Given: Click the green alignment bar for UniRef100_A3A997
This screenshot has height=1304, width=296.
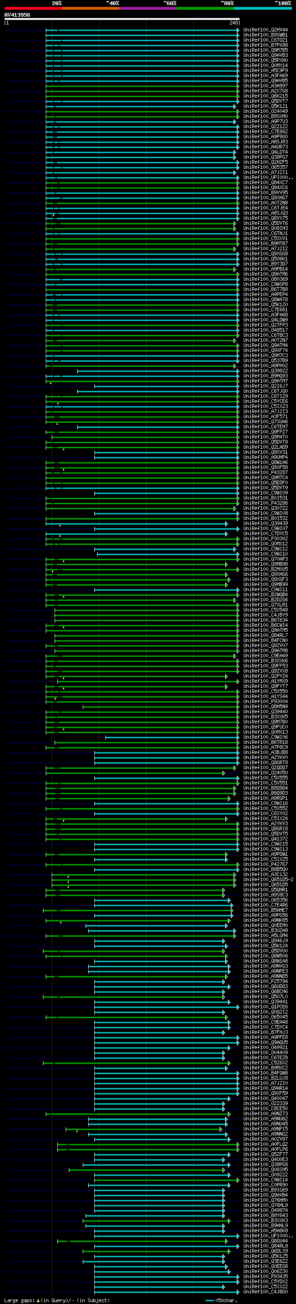Looking at the screenshot, I should click(x=142, y=86).
